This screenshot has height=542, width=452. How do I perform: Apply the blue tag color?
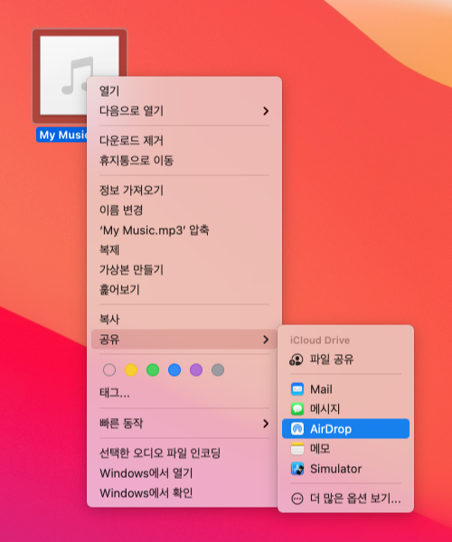pos(174,369)
